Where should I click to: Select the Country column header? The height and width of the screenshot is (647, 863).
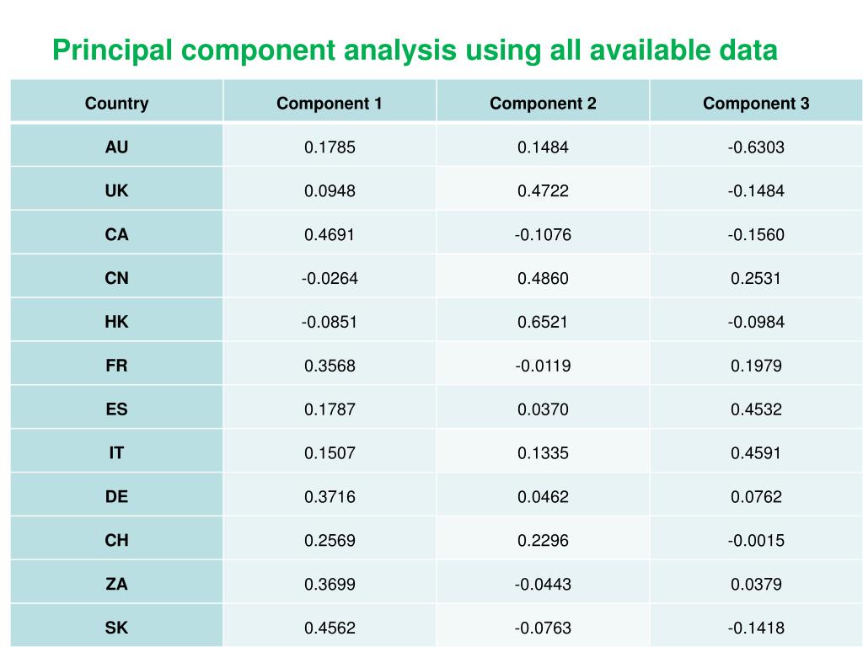click(116, 104)
